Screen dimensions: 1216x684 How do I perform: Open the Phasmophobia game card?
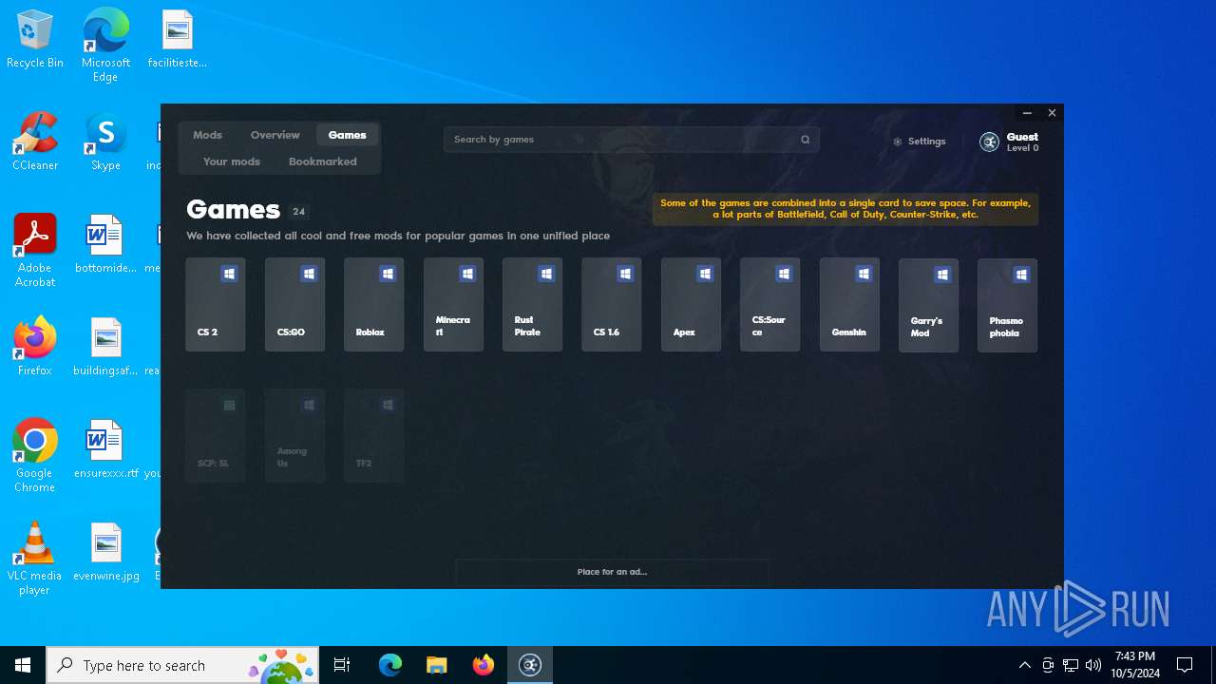1008,305
